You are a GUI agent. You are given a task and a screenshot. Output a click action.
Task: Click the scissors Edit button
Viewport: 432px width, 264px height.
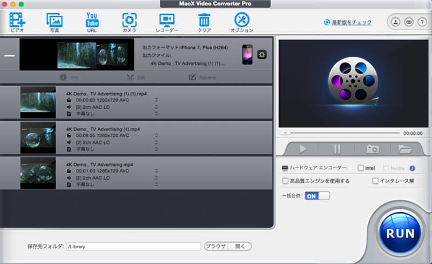pos(136,77)
